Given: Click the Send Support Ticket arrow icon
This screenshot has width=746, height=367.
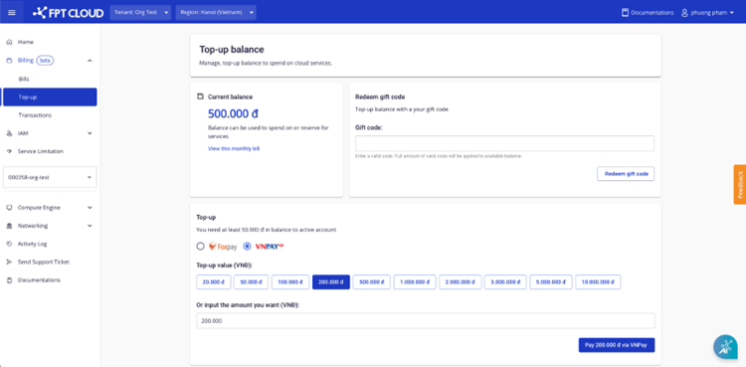Looking at the screenshot, I should 9,262.
